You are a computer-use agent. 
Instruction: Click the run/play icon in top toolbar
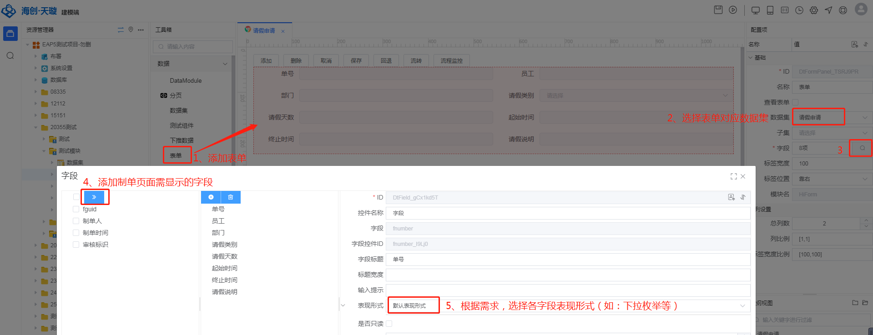point(733,10)
